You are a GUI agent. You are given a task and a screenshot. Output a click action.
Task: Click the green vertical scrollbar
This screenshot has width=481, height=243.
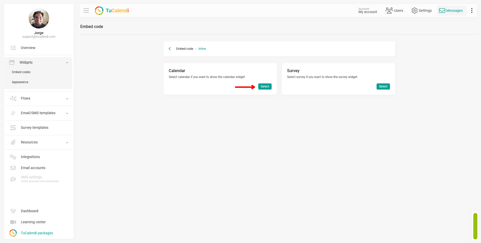click(x=475, y=226)
